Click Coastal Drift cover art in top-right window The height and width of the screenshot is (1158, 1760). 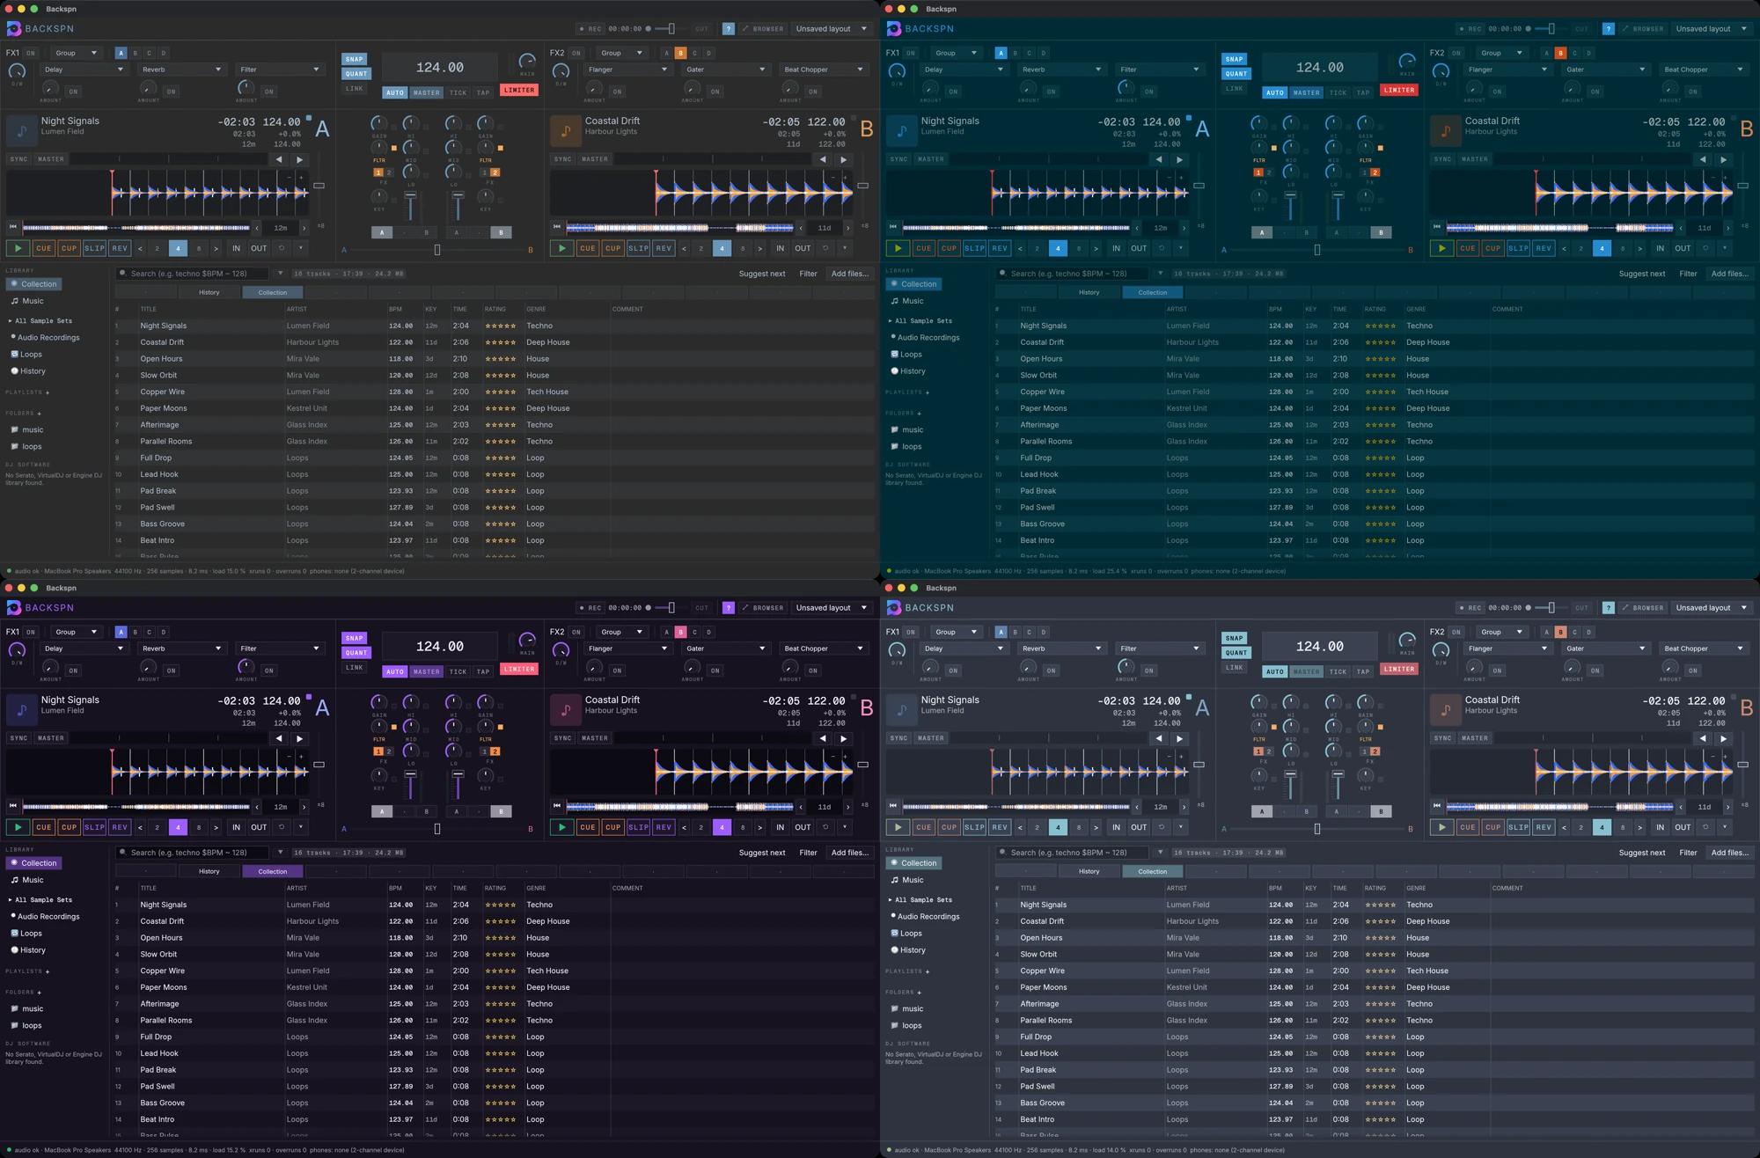[x=1446, y=131]
